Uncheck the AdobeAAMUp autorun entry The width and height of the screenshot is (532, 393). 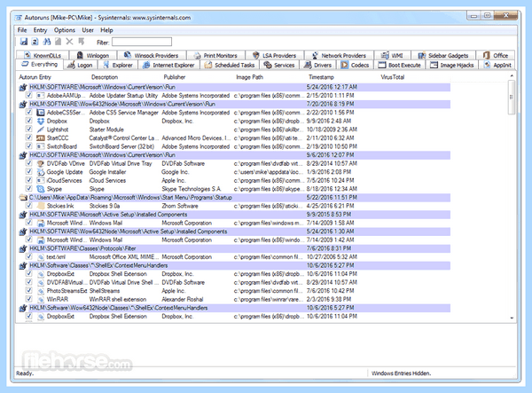point(29,95)
